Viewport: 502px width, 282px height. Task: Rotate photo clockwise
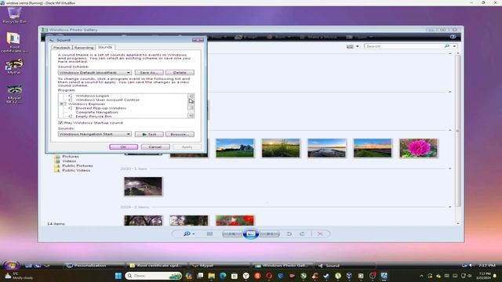click(302, 234)
